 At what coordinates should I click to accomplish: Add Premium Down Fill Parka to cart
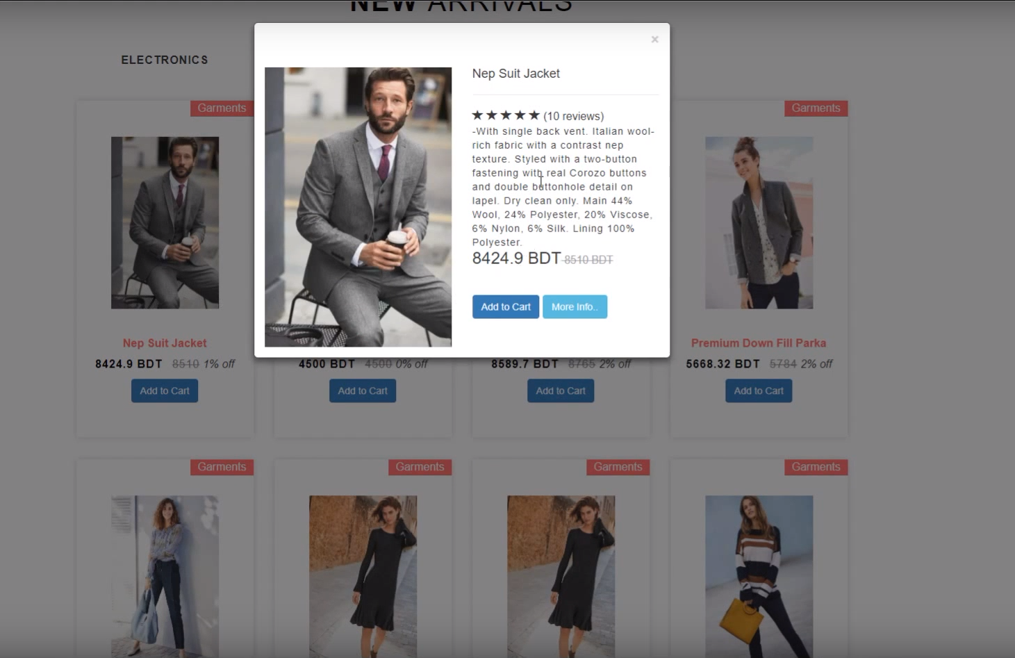(x=759, y=391)
